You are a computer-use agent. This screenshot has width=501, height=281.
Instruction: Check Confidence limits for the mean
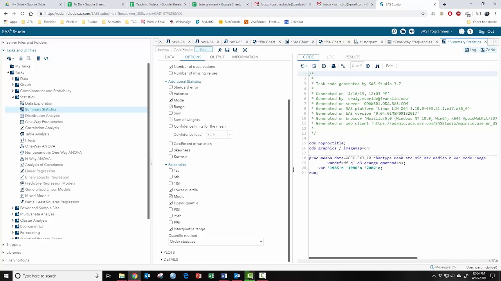click(171, 126)
